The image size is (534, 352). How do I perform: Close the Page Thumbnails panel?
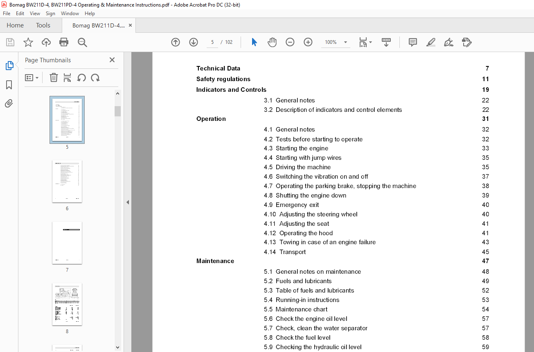pos(112,60)
